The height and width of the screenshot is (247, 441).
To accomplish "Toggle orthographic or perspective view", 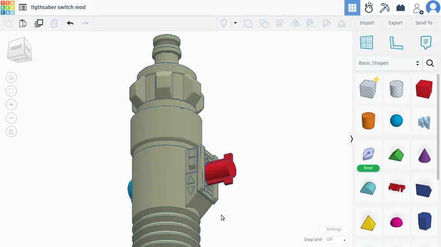I will [x=11, y=131].
